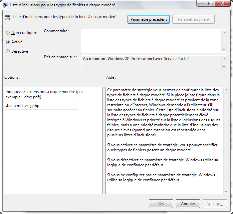This screenshot has width=233, height=214.
Task: Click scroll down arrow in 'Pris en charge sur'
Action: tap(224, 67)
